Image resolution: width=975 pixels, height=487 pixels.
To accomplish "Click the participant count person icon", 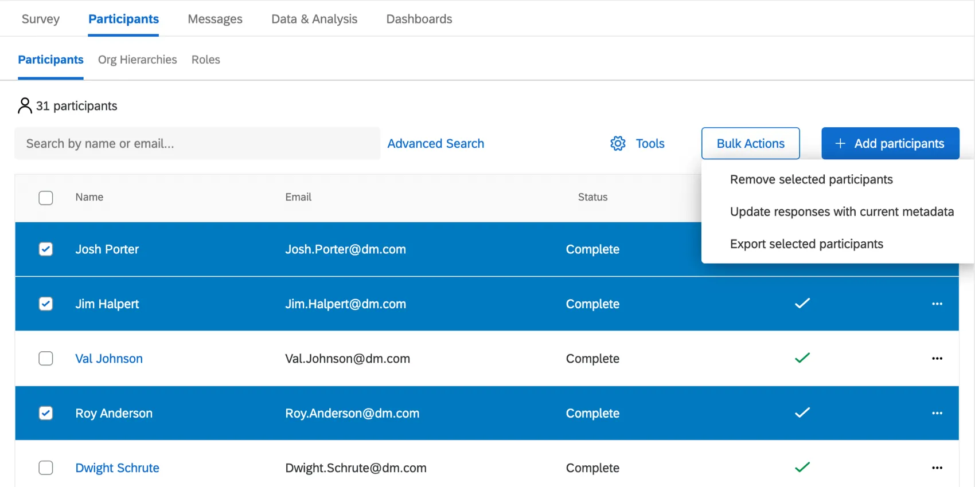I will 25,105.
